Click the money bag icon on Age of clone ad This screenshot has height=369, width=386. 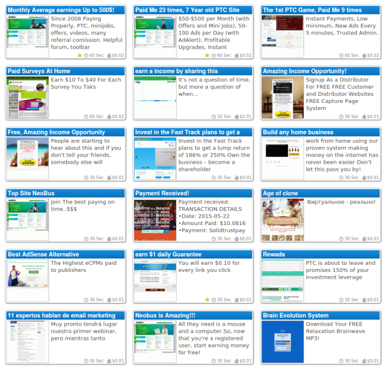(364, 239)
